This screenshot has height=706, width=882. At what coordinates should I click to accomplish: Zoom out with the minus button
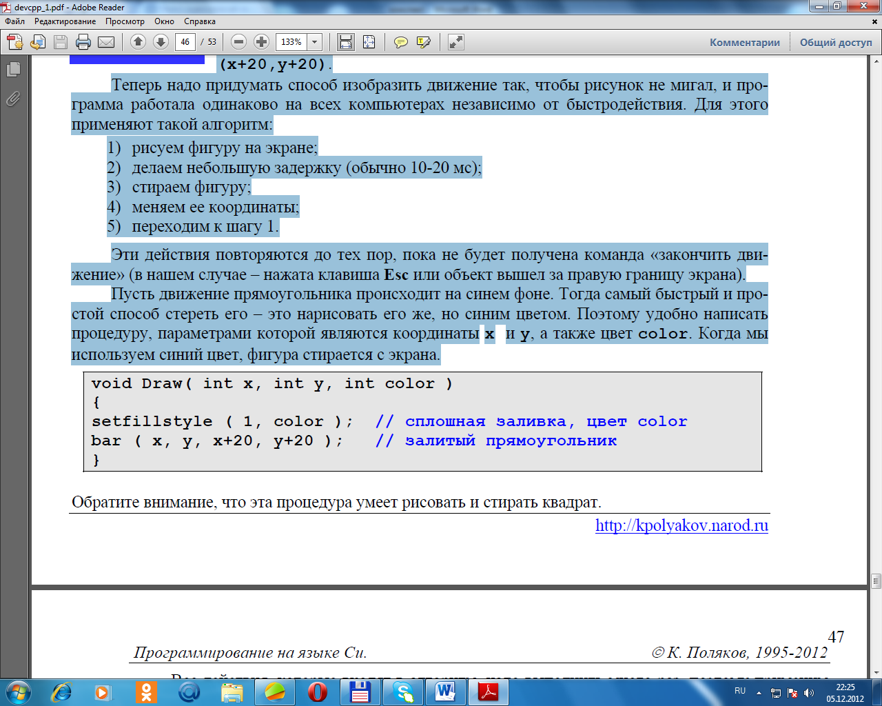[238, 42]
